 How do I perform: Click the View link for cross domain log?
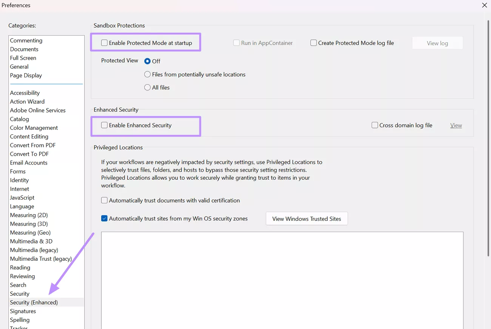tap(456, 125)
